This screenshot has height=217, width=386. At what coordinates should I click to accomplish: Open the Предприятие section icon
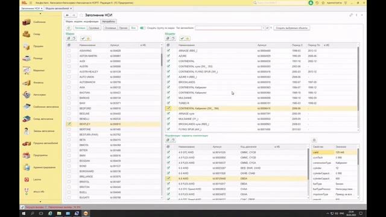(x=27, y=156)
